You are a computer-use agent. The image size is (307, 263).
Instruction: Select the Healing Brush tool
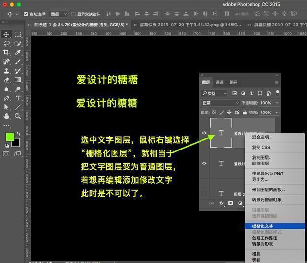coord(6,62)
